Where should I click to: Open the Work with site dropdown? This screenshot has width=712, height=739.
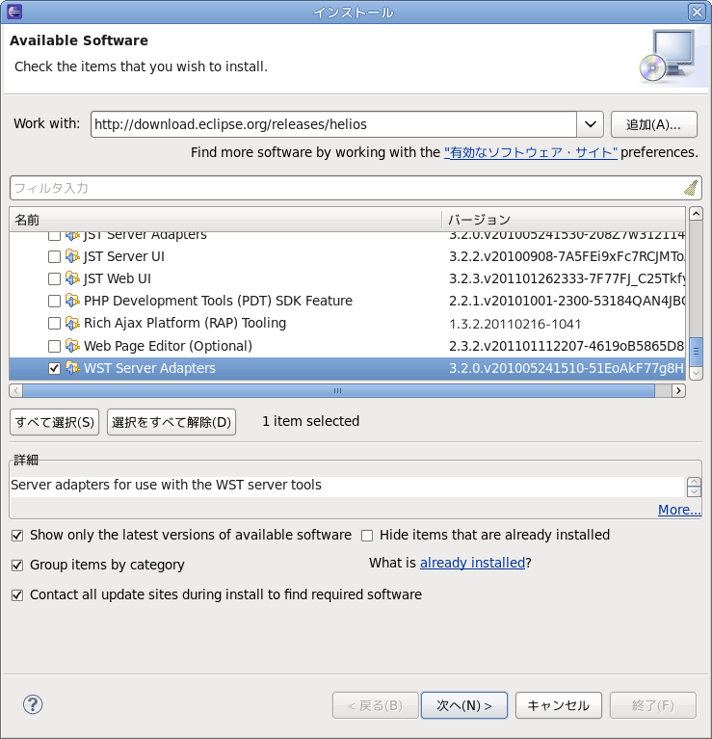tap(590, 124)
